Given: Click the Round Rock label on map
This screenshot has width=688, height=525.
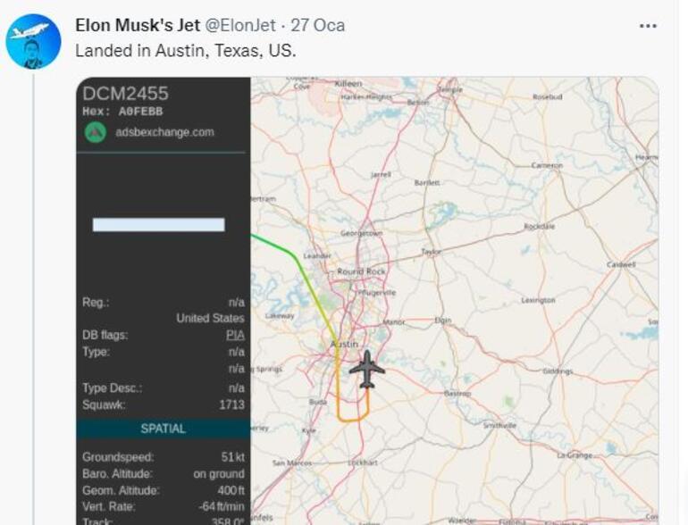Looking at the screenshot, I should point(361,271).
